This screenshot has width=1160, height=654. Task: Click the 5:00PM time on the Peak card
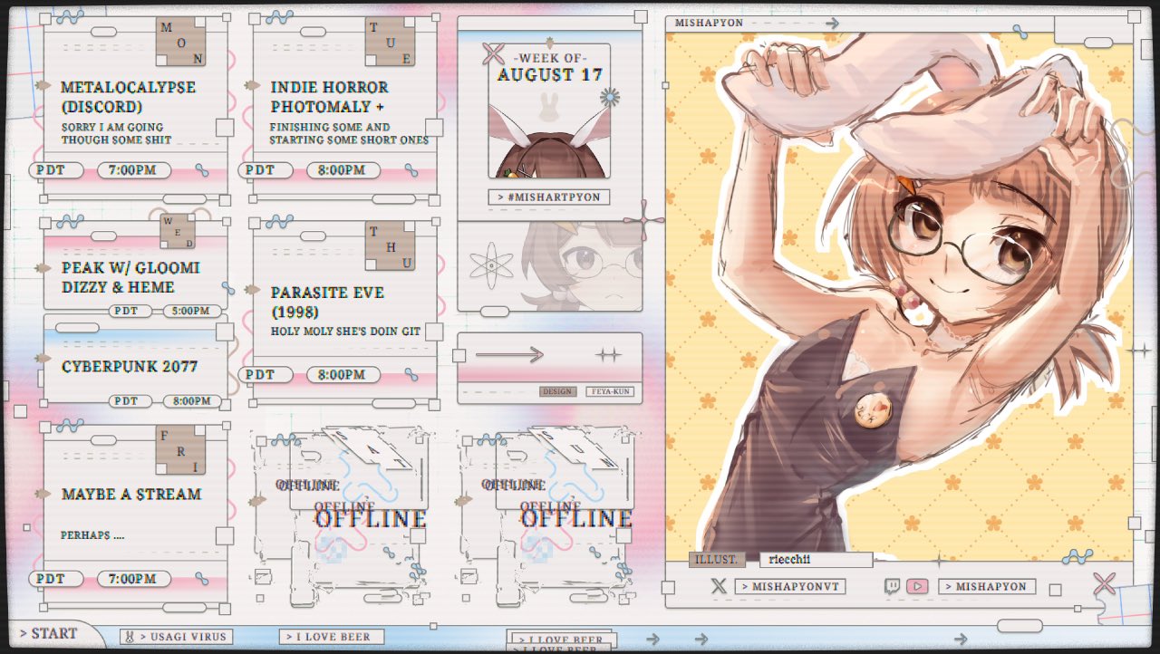pyautogui.click(x=192, y=312)
